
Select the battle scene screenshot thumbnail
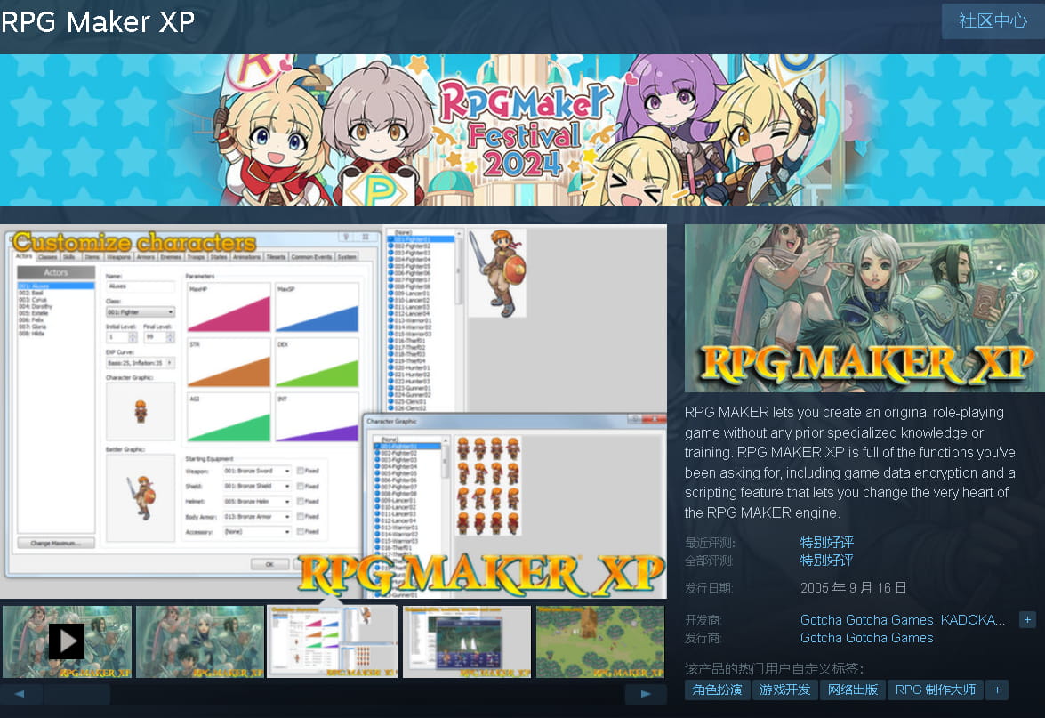click(x=467, y=641)
